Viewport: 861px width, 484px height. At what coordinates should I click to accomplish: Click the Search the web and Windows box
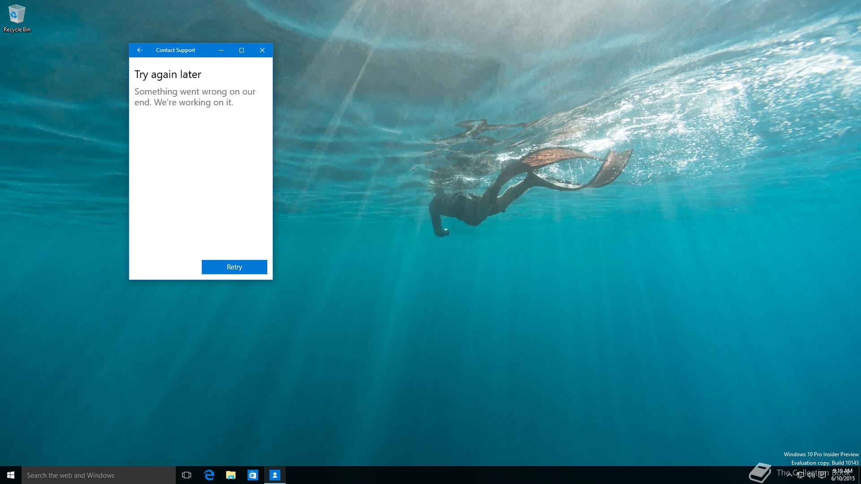click(99, 475)
